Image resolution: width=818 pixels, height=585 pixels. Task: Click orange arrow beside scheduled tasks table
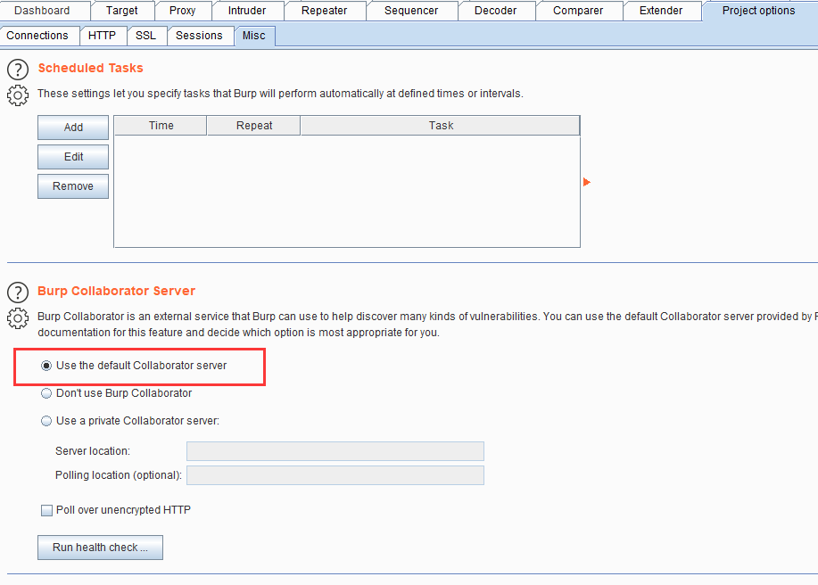587,182
